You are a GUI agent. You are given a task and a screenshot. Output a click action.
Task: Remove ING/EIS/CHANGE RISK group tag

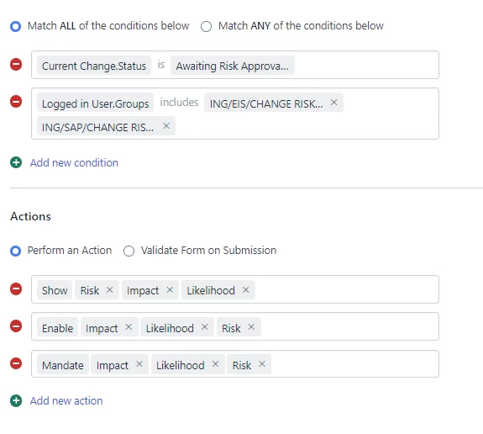(334, 103)
